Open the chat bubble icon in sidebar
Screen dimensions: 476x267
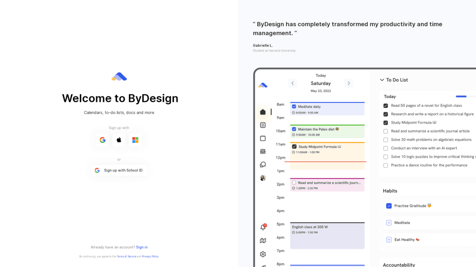coord(263,165)
